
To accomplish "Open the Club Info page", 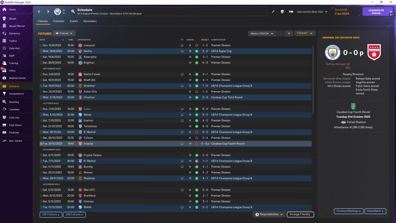I will click(x=16, y=118).
